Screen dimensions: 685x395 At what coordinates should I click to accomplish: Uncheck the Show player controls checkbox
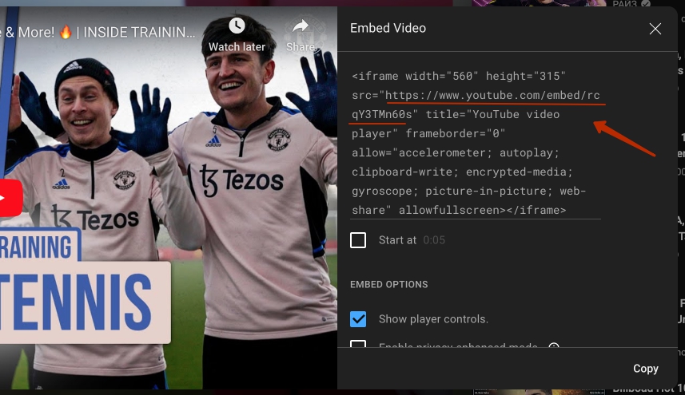coord(358,319)
